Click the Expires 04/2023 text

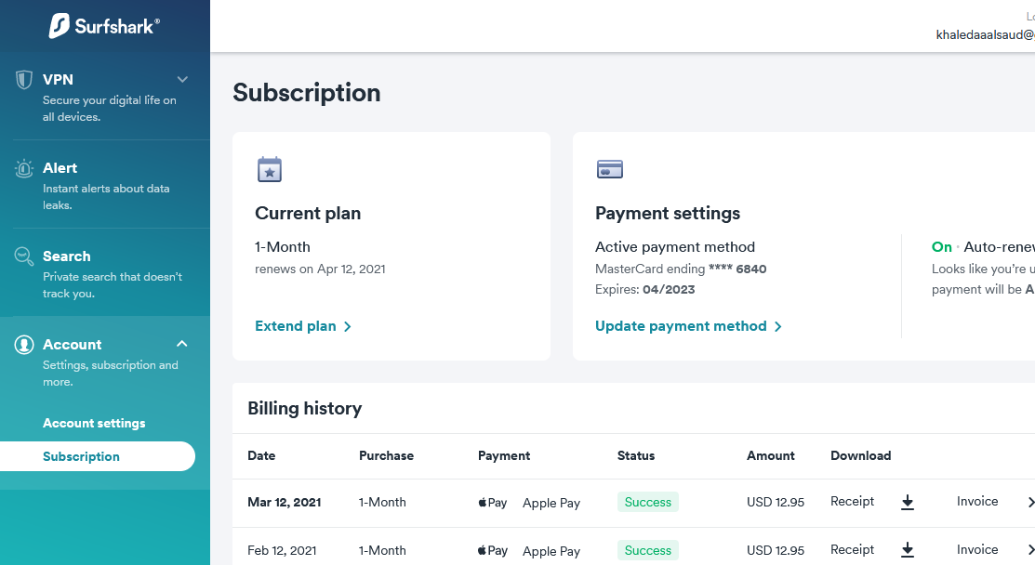644,289
